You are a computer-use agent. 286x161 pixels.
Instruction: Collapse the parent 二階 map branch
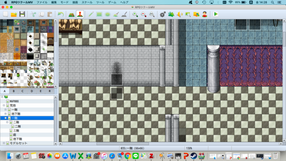[x=7, y=122]
